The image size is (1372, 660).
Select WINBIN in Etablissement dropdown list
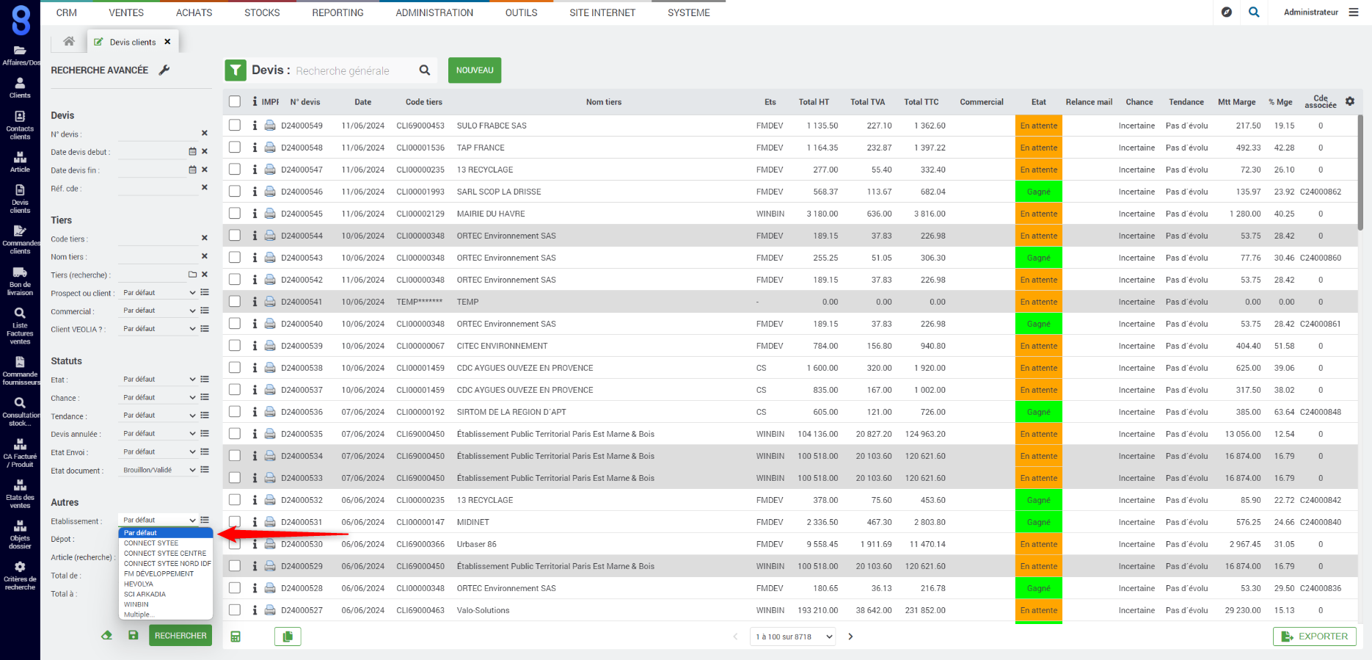point(136,604)
